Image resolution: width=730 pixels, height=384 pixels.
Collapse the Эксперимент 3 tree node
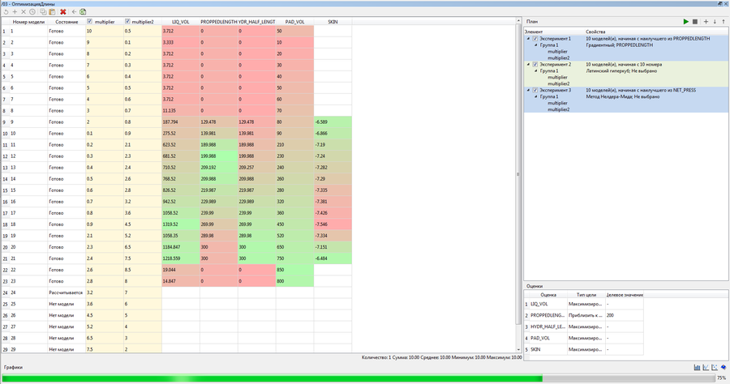[528, 90]
